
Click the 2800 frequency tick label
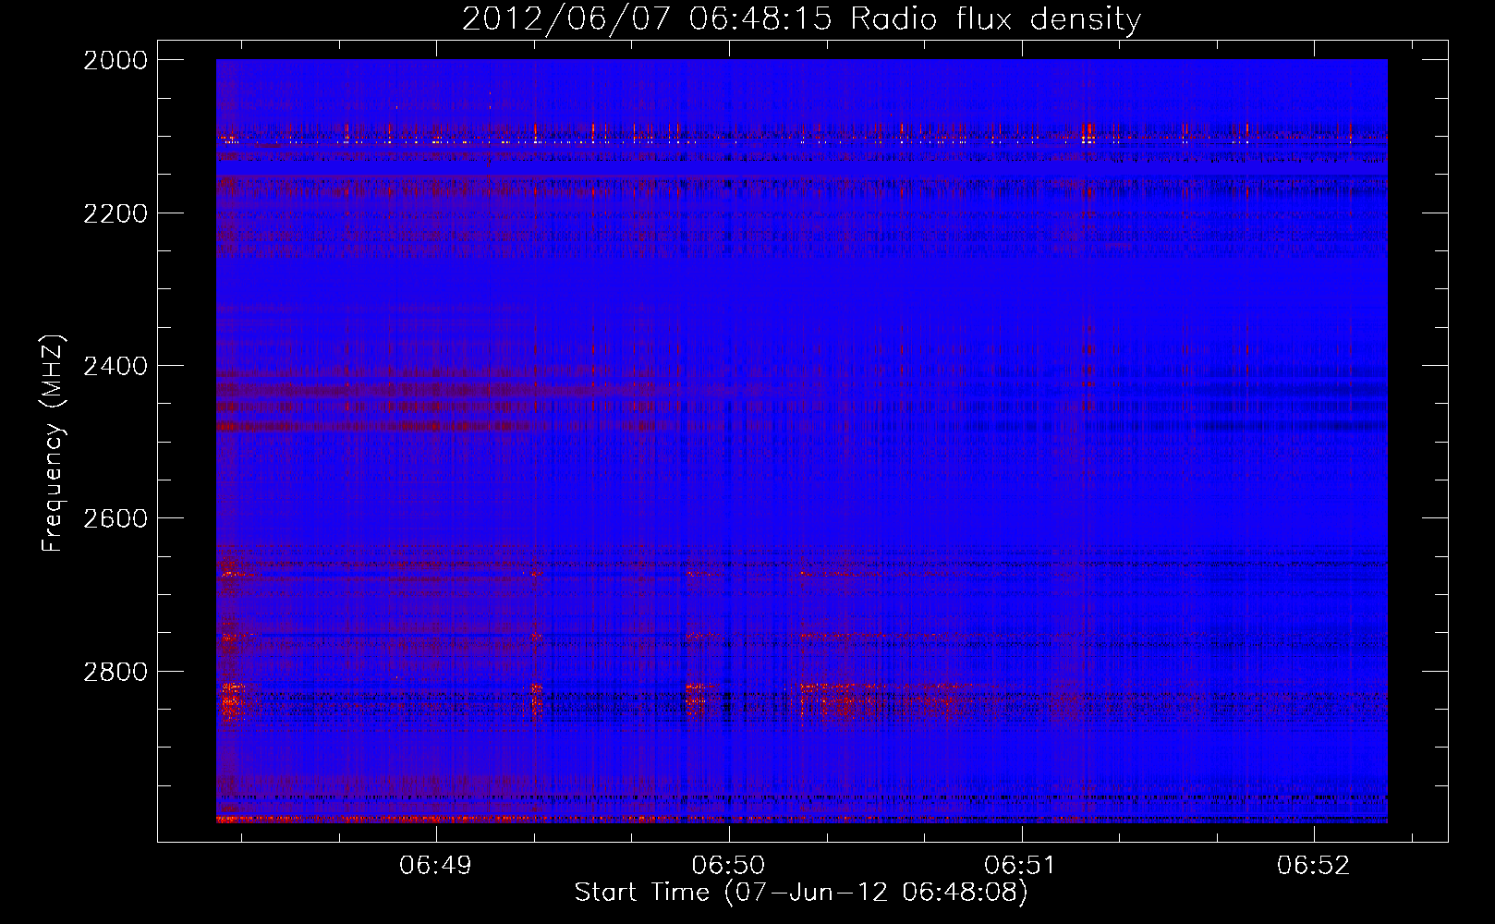click(x=115, y=672)
